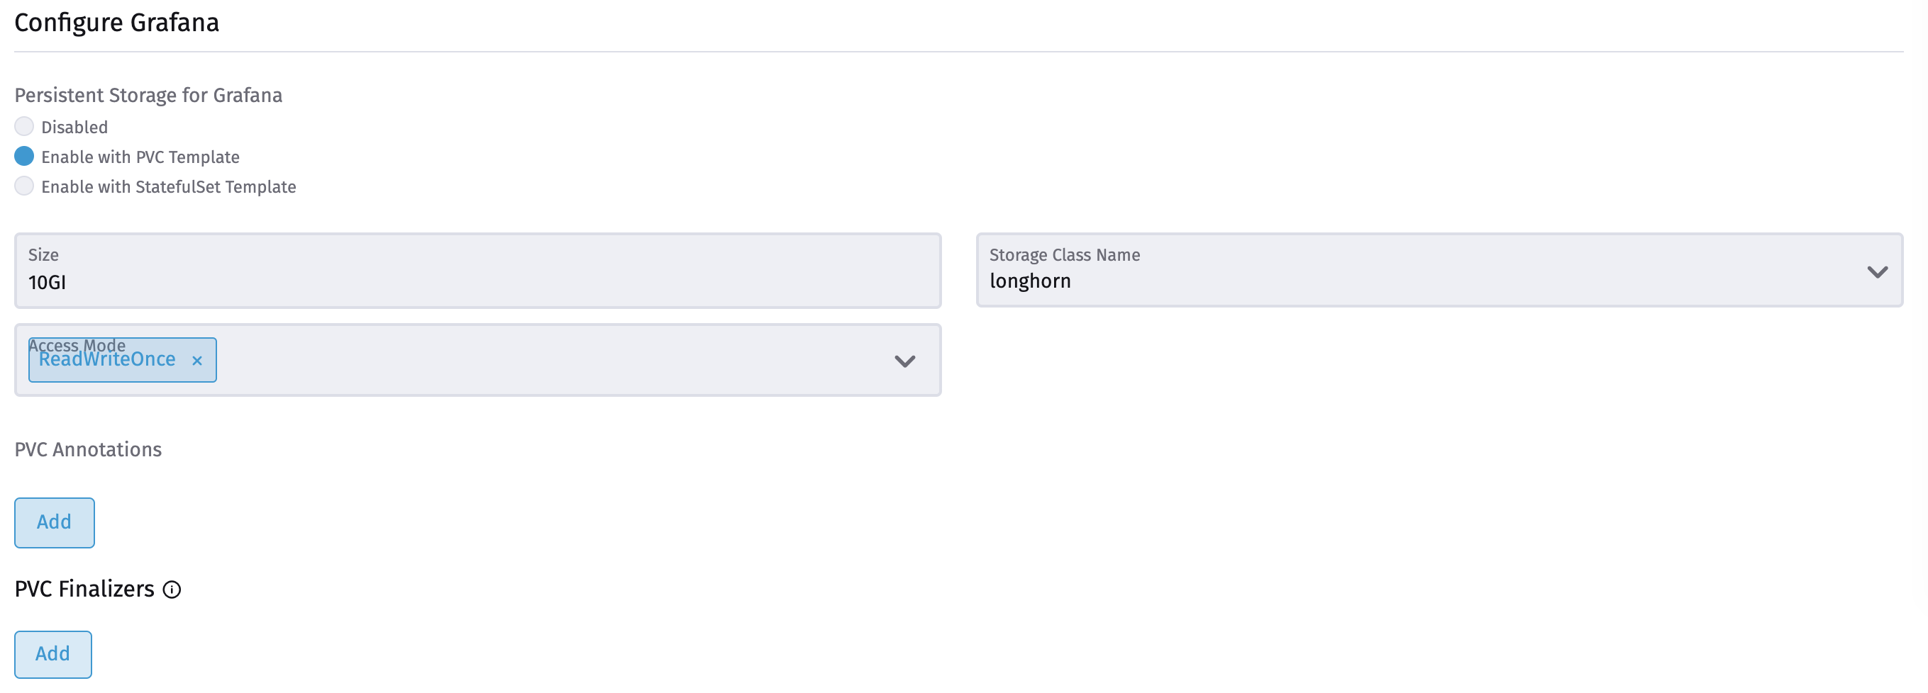Click the 10GI size value
1928x693 pixels.
[x=46, y=283]
